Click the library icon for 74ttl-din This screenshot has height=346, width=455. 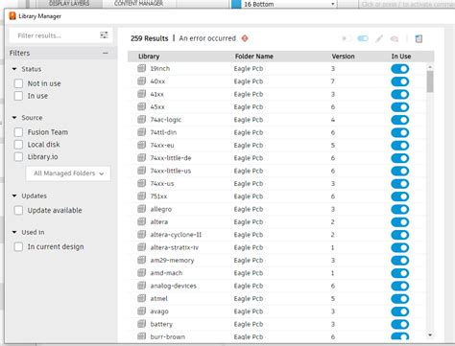pos(141,132)
